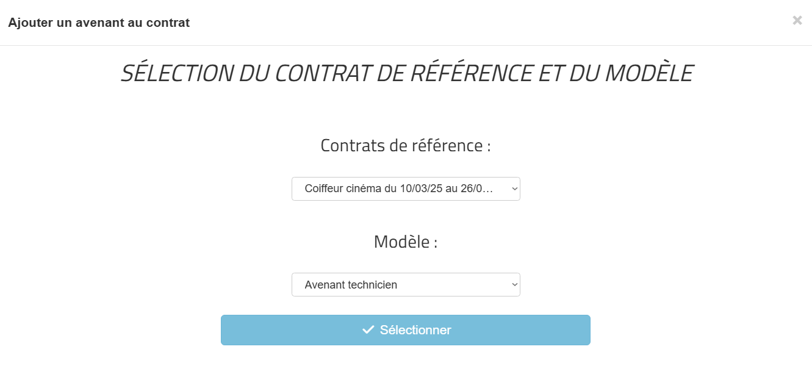Dismiss the modal with the grey X icon
Screen dimensions: 812x388
[797, 20]
